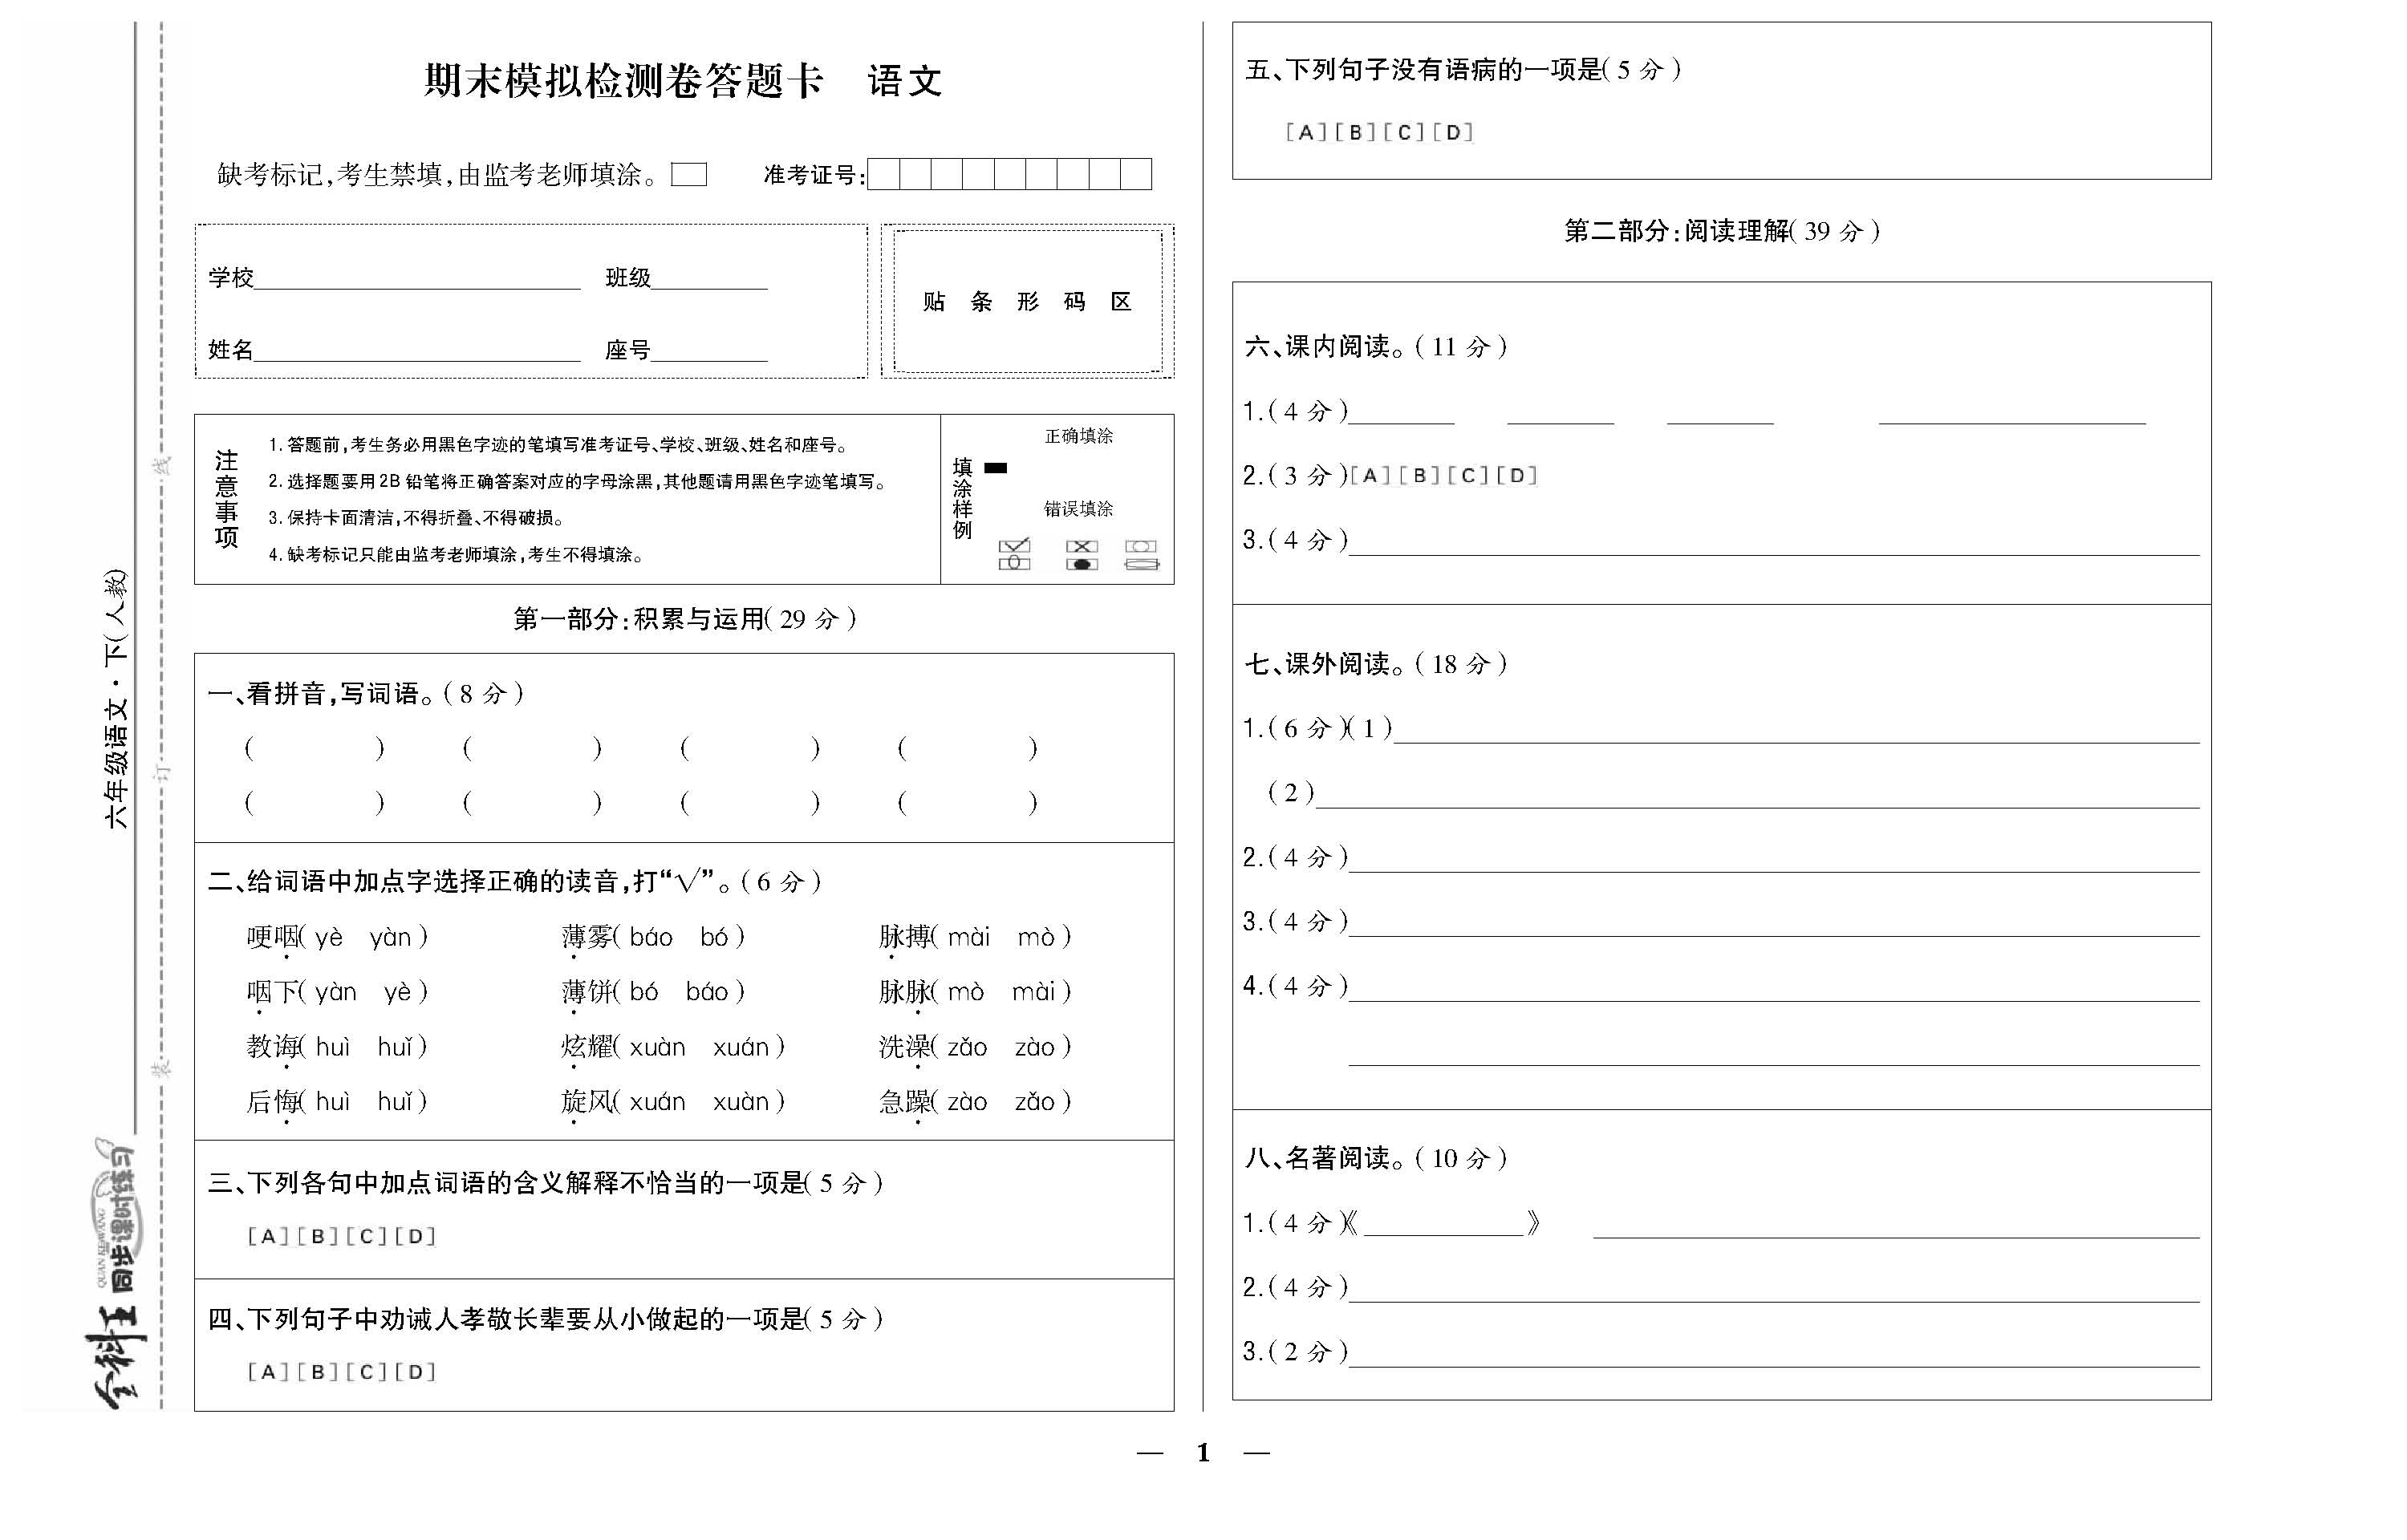The image size is (2407, 1540).
Task: Select pinyin 'huì' for 教诲
Action: [x=332, y=1047]
